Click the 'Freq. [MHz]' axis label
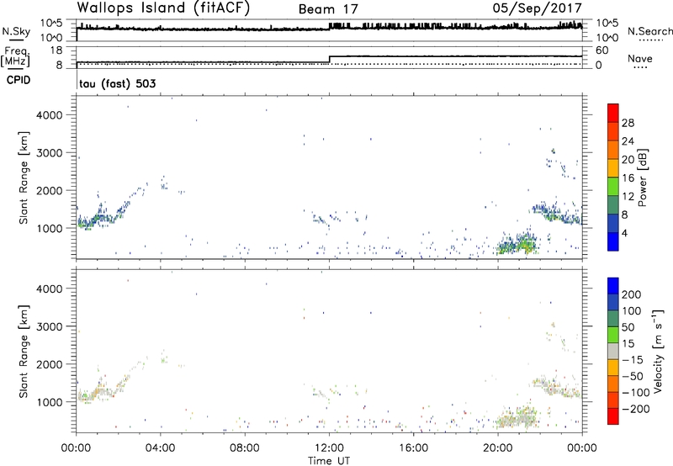Screen dimensions: 673x466 point(16,56)
